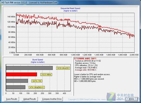
Task: Click the SATA 150 label
Action: pos(37,81)
